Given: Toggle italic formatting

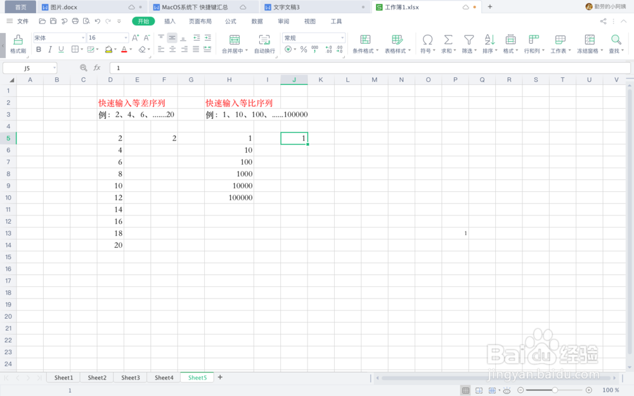Looking at the screenshot, I should [x=49, y=49].
